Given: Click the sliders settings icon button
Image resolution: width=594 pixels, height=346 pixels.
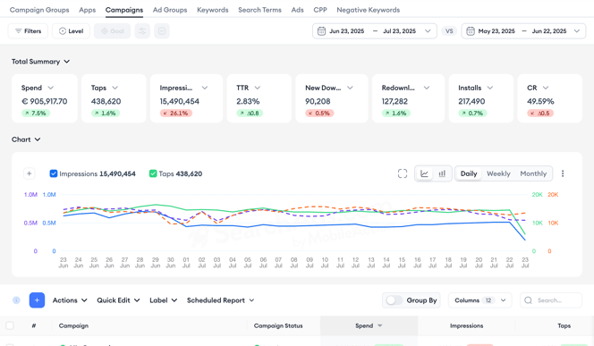Looking at the screenshot, I should coord(142,31).
